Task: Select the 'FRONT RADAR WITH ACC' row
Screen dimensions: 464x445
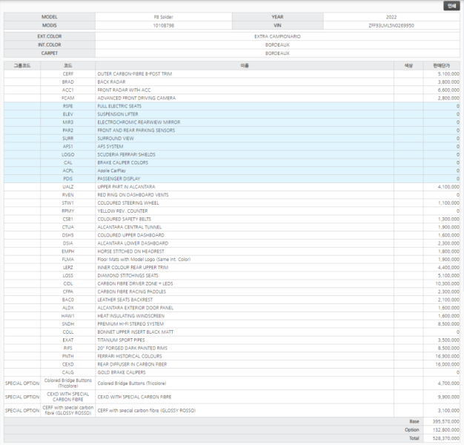Action: (x=124, y=90)
